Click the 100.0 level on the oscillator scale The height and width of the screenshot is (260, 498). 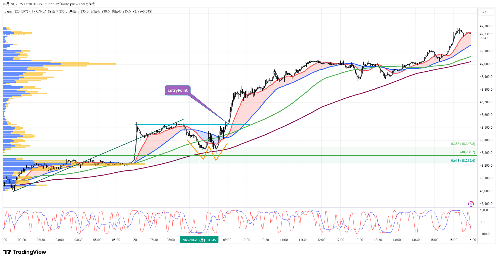(484, 210)
